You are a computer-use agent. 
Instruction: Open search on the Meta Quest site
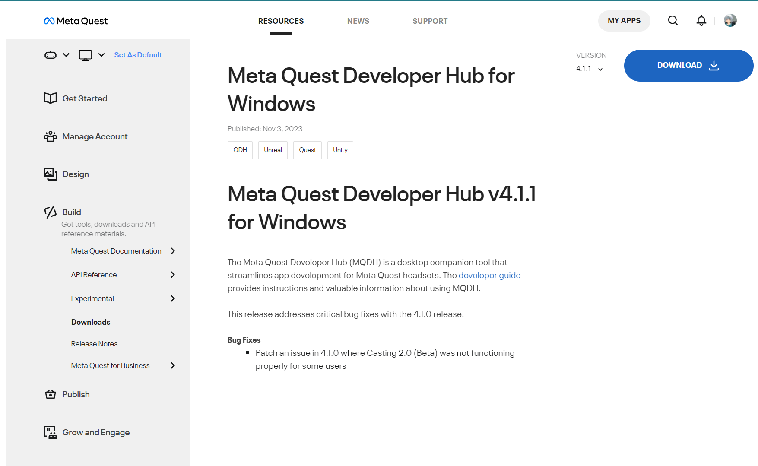672,20
